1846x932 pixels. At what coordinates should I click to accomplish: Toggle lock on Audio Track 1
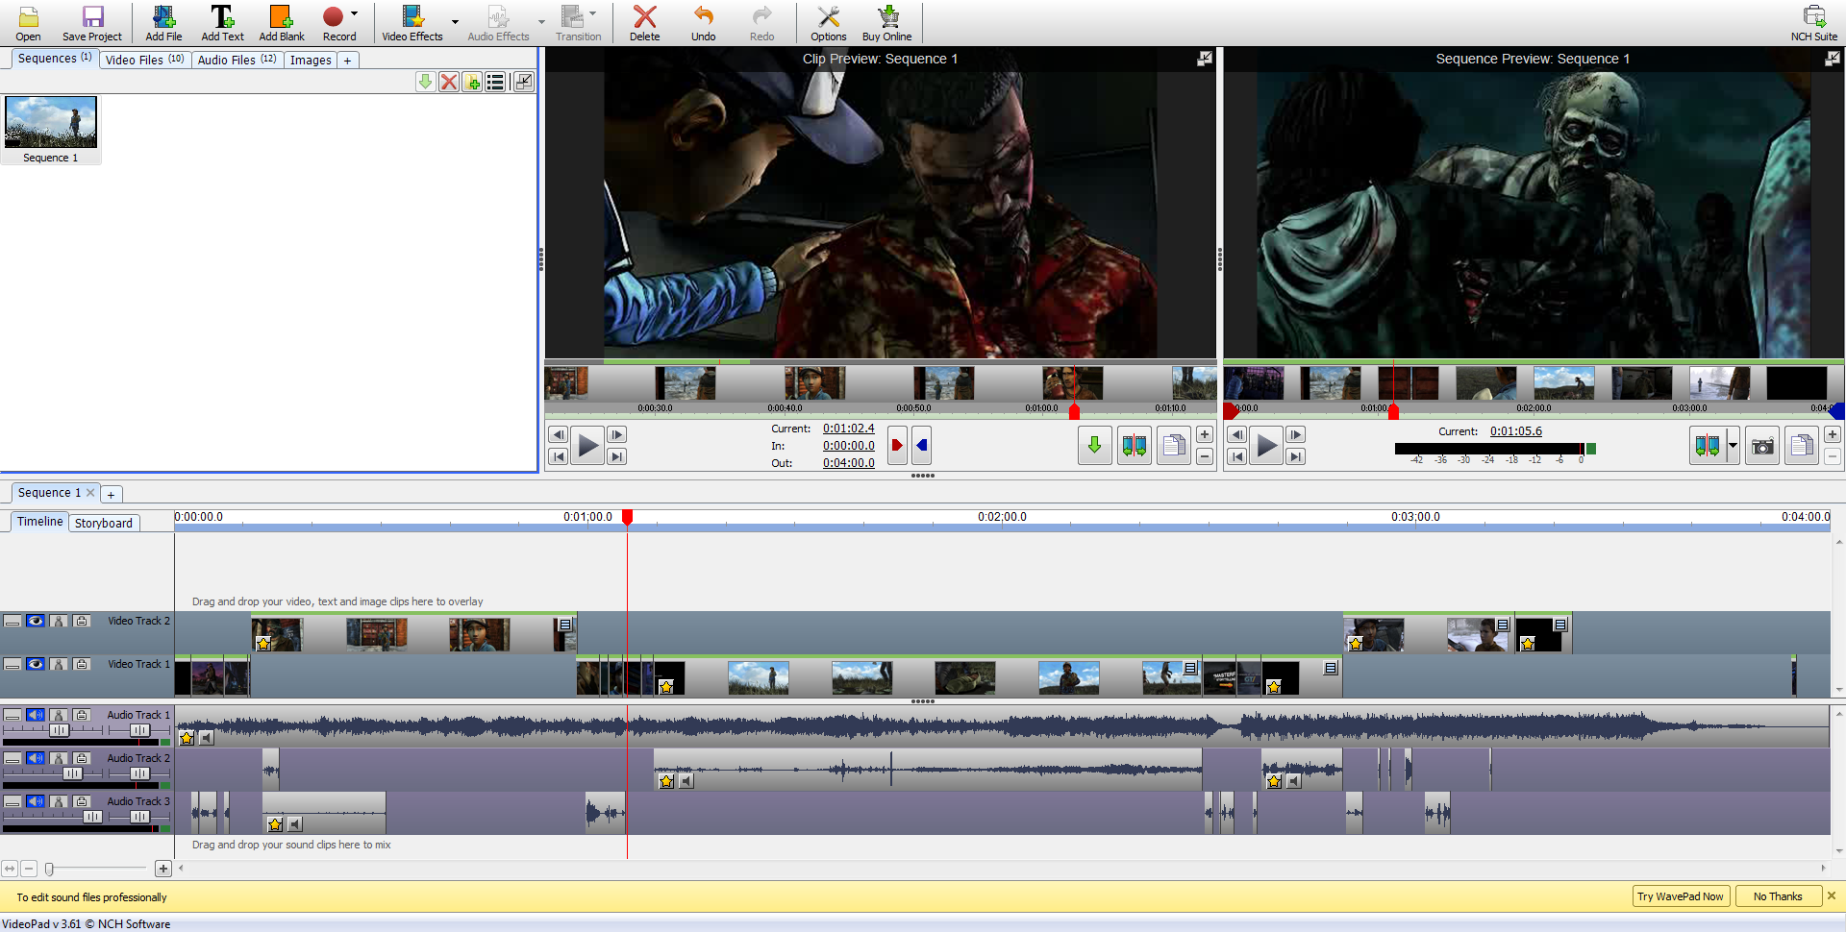pyautogui.click(x=82, y=715)
